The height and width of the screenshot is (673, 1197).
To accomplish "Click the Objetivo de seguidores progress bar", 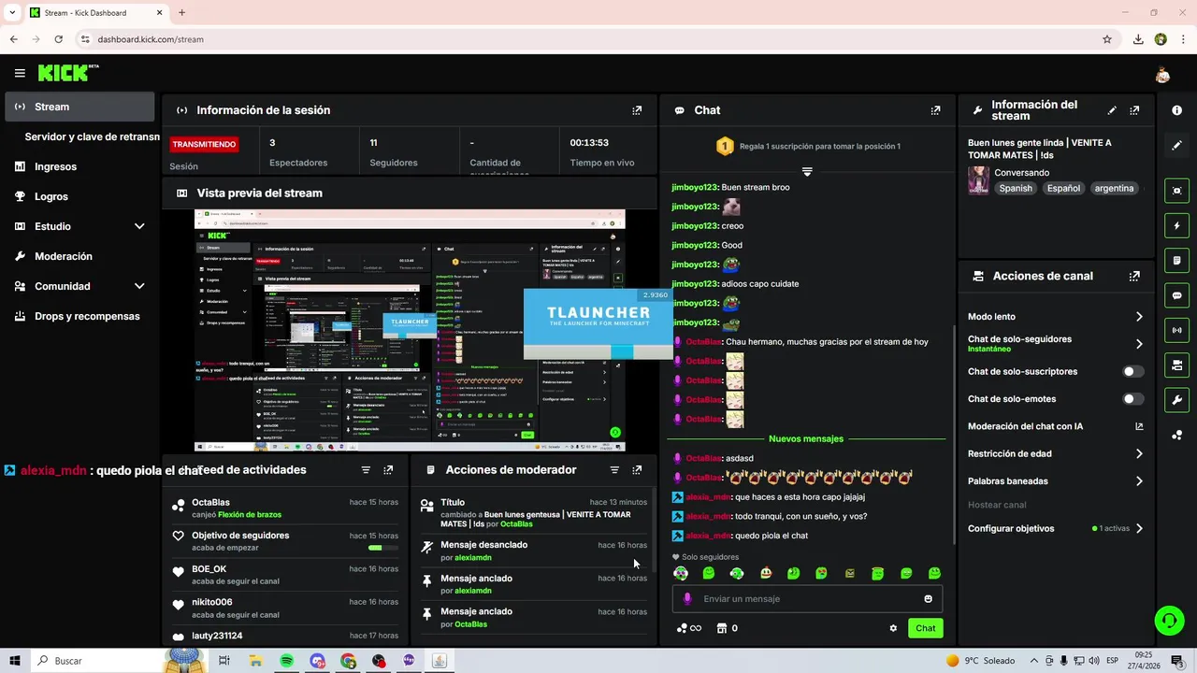I will (382, 548).
